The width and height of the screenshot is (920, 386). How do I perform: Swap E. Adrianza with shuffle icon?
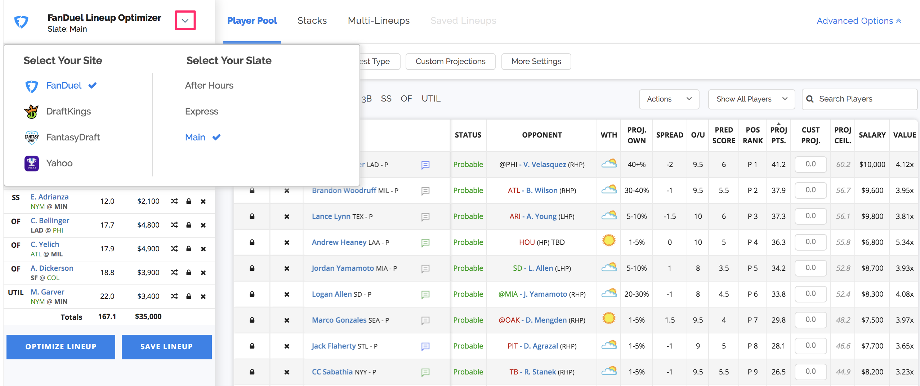tap(174, 201)
